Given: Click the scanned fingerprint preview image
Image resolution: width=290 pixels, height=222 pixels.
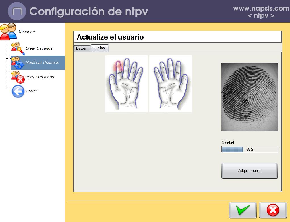Looking at the screenshot, I should (x=250, y=97).
